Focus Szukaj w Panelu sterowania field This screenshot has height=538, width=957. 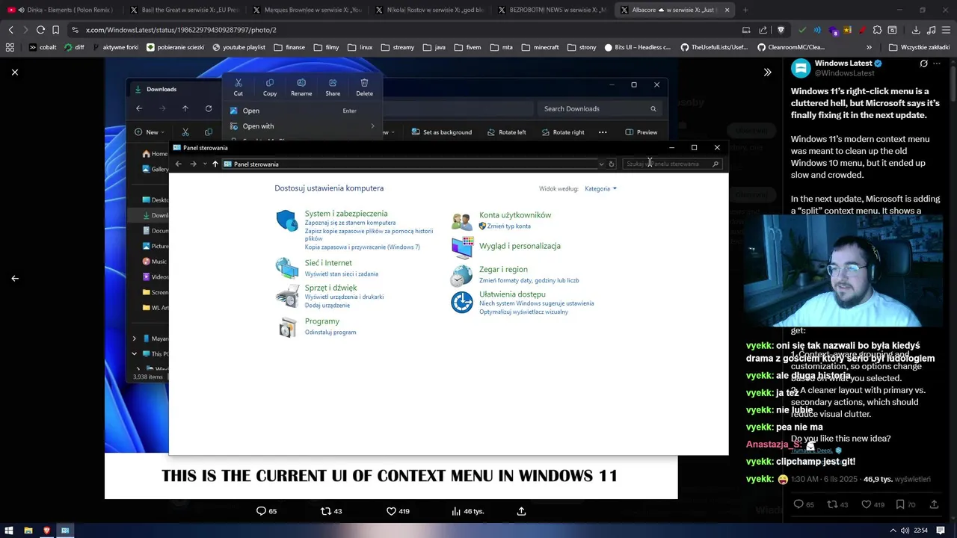[x=673, y=164]
